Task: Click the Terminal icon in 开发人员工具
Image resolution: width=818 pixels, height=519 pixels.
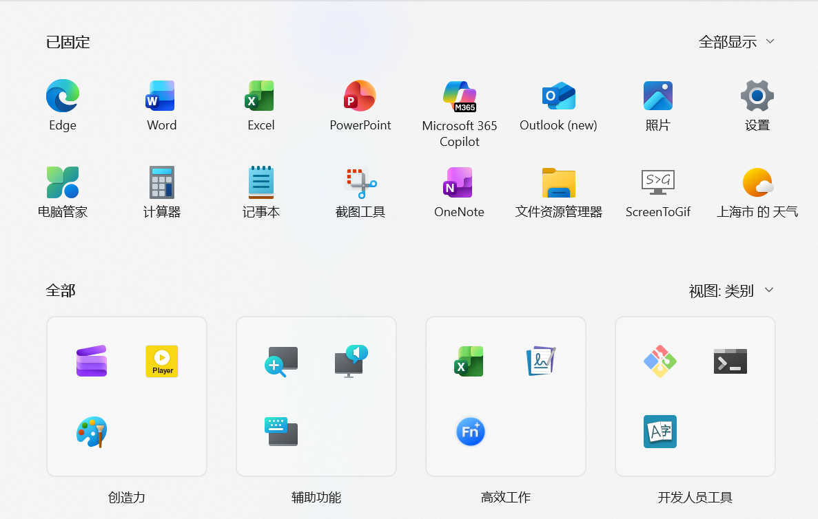Action: [730, 361]
